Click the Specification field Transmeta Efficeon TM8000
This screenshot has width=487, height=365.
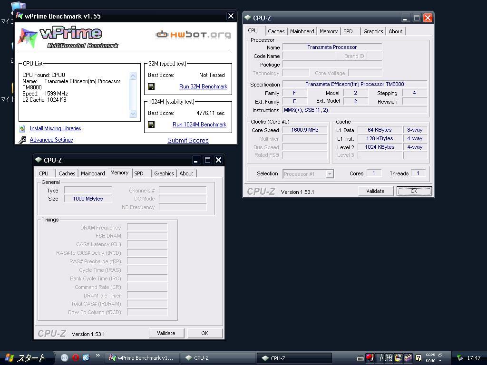point(355,85)
